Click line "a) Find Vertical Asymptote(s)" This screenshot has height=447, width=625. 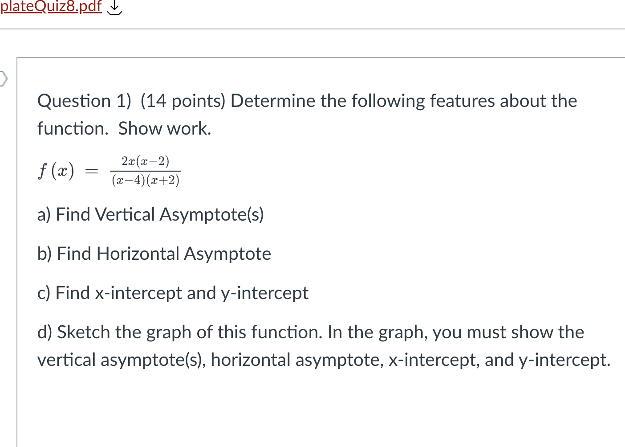click(x=151, y=215)
